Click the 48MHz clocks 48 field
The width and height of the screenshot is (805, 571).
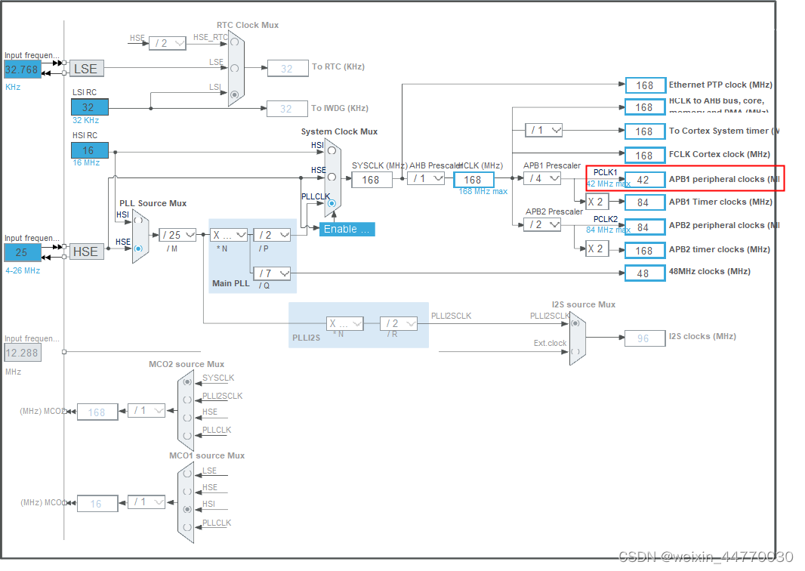(646, 273)
